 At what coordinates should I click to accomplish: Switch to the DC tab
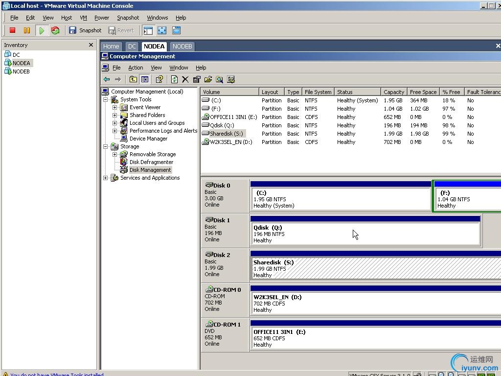tap(132, 47)
